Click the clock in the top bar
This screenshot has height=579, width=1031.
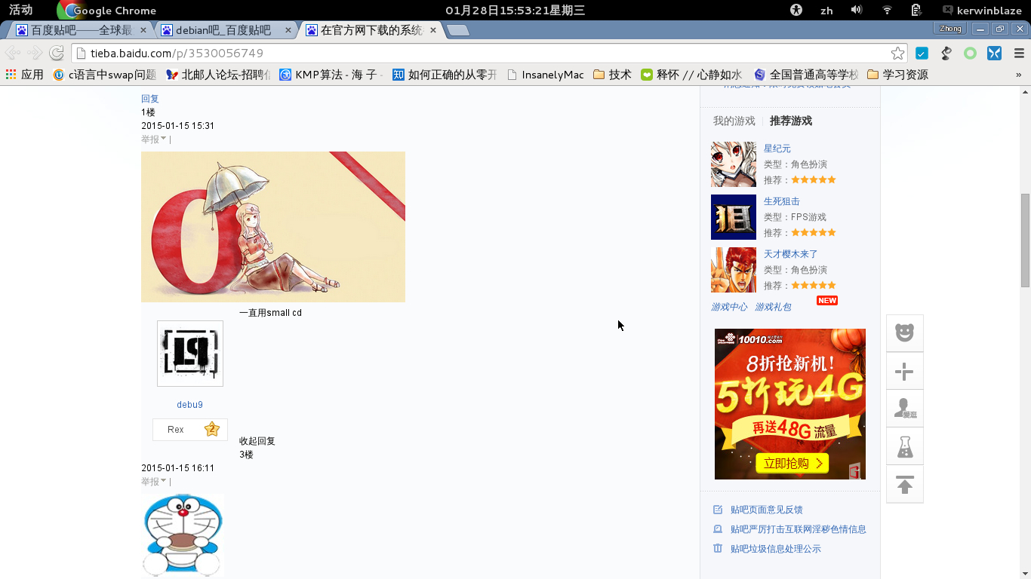515,10
